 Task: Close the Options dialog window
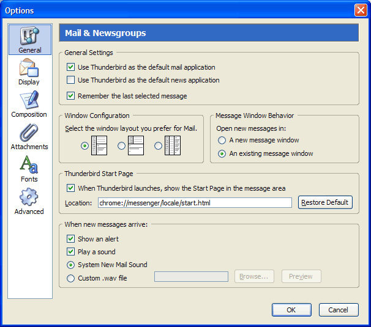point(361,10)
